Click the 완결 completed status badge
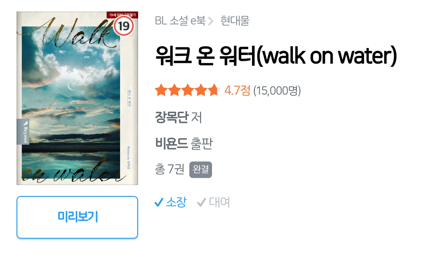The image size is (424, 262). pyautogui.click(x=201, y=170)
